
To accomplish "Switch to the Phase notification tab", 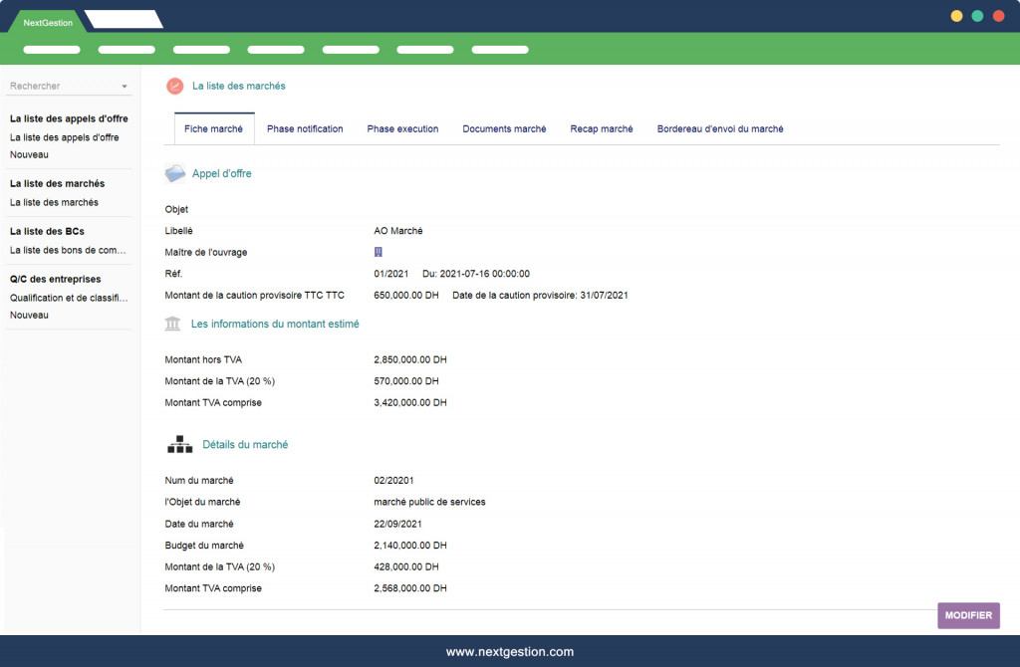I will tap(305, 129).
